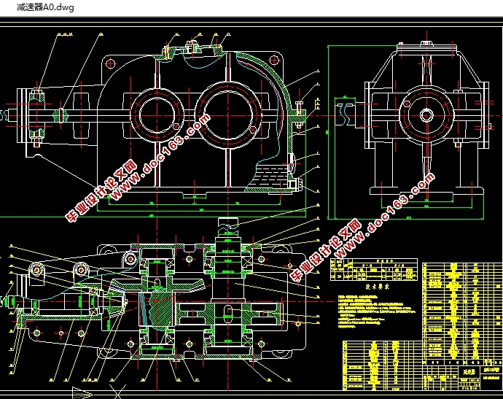Screen dimensions: 503x399
Task: Click the top-right mounting bolt hole of housing
Action: click(x=274, y=61)
